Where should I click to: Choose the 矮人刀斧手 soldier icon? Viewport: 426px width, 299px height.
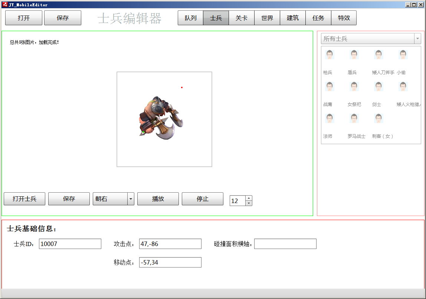(x=379, y=54)
